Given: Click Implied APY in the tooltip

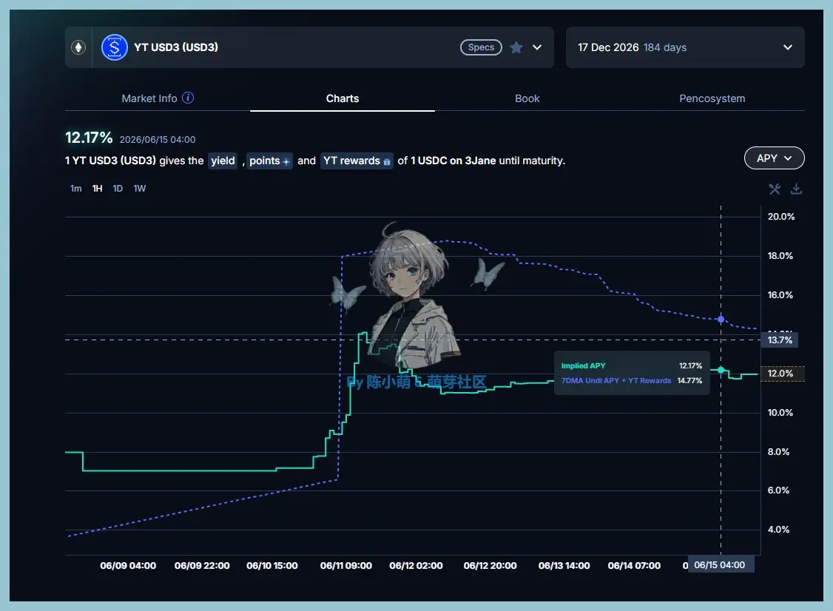Looking at the screenshot, I should pos(583,365).
